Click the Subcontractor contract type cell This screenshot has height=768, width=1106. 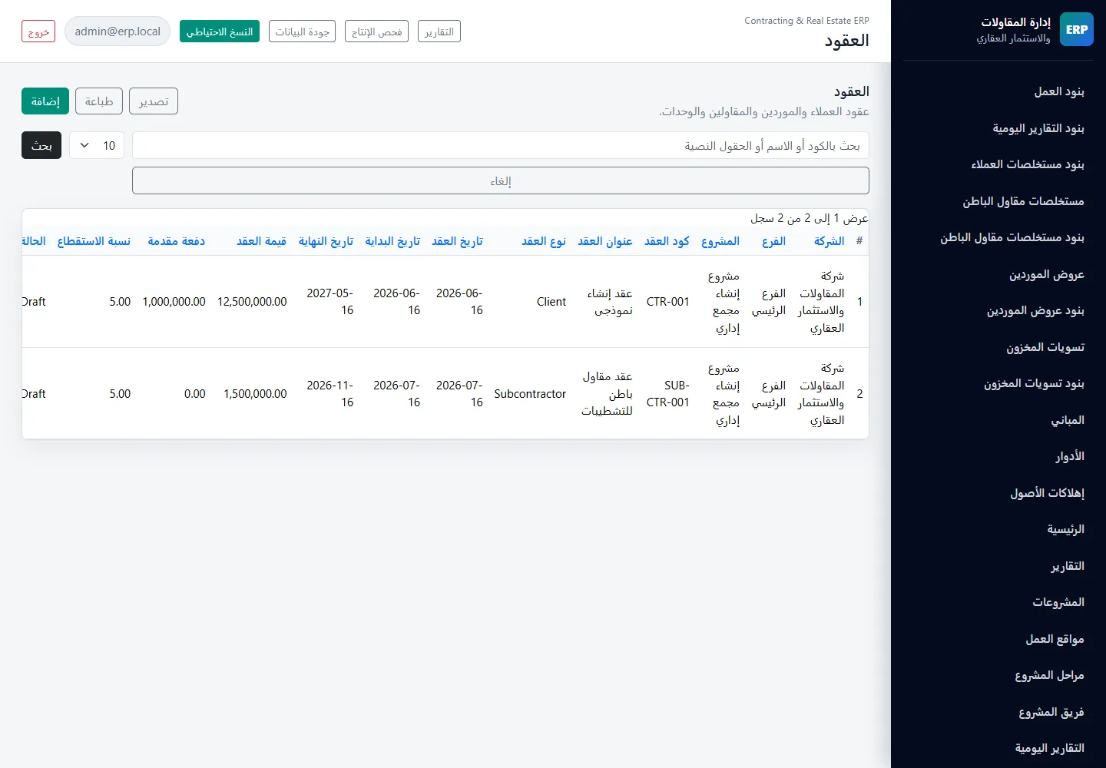(x=530, y=394)
